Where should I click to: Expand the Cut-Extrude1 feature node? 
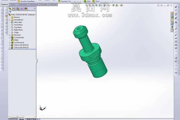click(x=10, y=37)
